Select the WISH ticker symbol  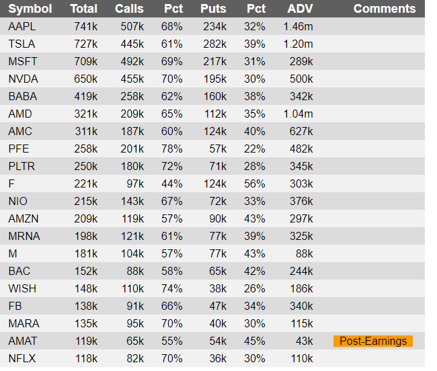(x=22, y=288)
